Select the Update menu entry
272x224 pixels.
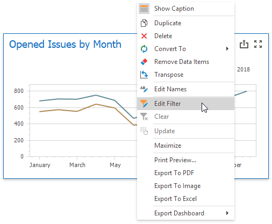click(186, 131)
